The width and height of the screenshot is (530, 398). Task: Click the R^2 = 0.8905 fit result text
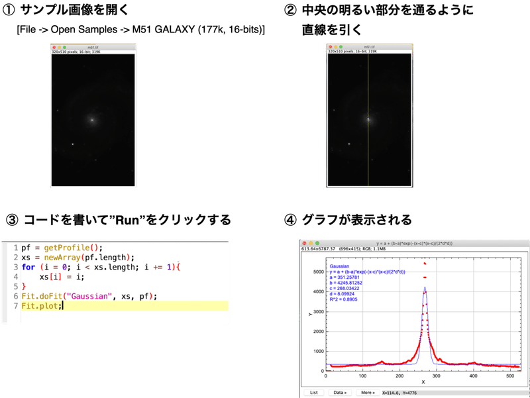342,300
